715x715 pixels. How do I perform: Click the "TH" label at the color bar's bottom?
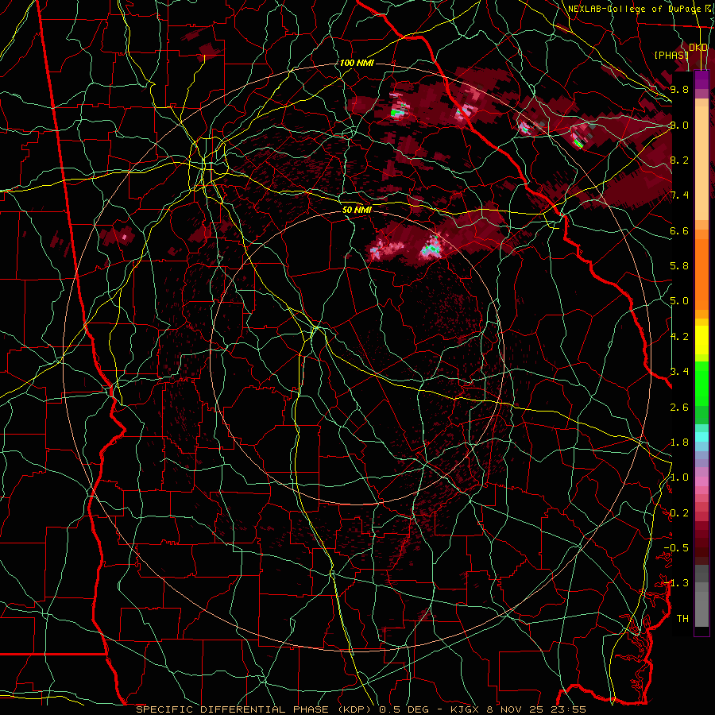pos(682,619)
